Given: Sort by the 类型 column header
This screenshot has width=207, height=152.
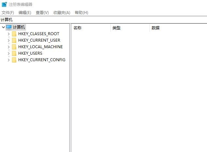Looking at the screenshot, I should tap(130, 28).
